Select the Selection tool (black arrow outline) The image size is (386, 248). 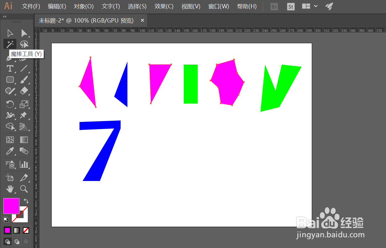(x=10, y=33)
